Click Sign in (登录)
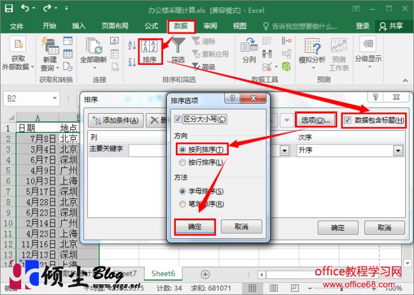 362,26
